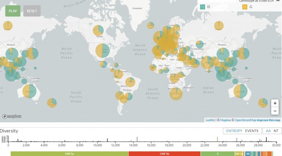Viewport: 282px width, 156px height.
Task: Click the RESET animation button
Action: tap(32, 11)
